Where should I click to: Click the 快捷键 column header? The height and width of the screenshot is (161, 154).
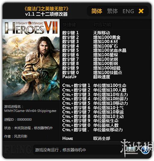tap(69, 25)
